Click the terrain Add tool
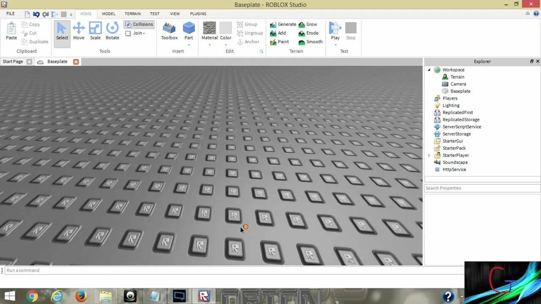 (x=278, y=33)
